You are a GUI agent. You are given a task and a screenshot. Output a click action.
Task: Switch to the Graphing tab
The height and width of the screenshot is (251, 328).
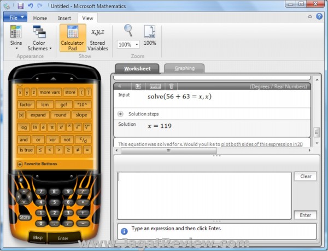pos(185,68)
